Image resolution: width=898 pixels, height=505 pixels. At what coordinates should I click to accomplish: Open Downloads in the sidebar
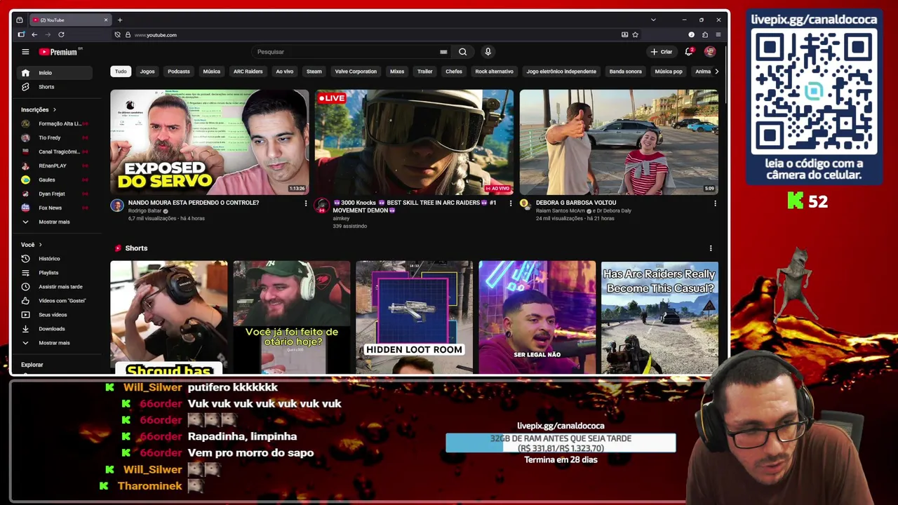(x=55, y=329)
